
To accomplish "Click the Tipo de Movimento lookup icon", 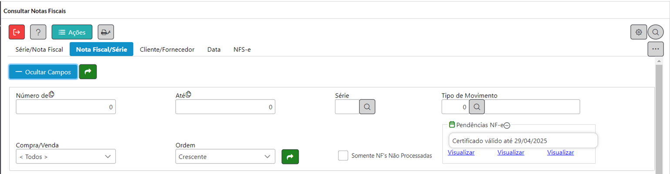I will click(x=476, y=107).
